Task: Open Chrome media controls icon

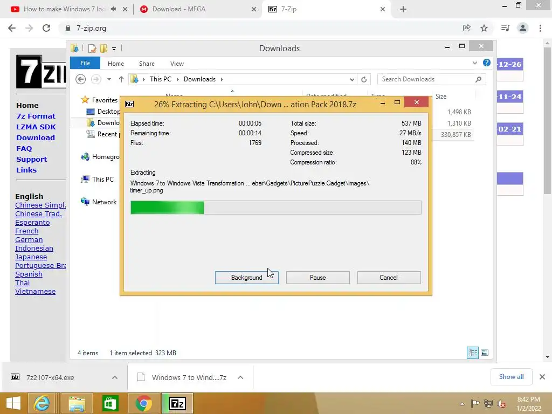Action: point(505,28)
